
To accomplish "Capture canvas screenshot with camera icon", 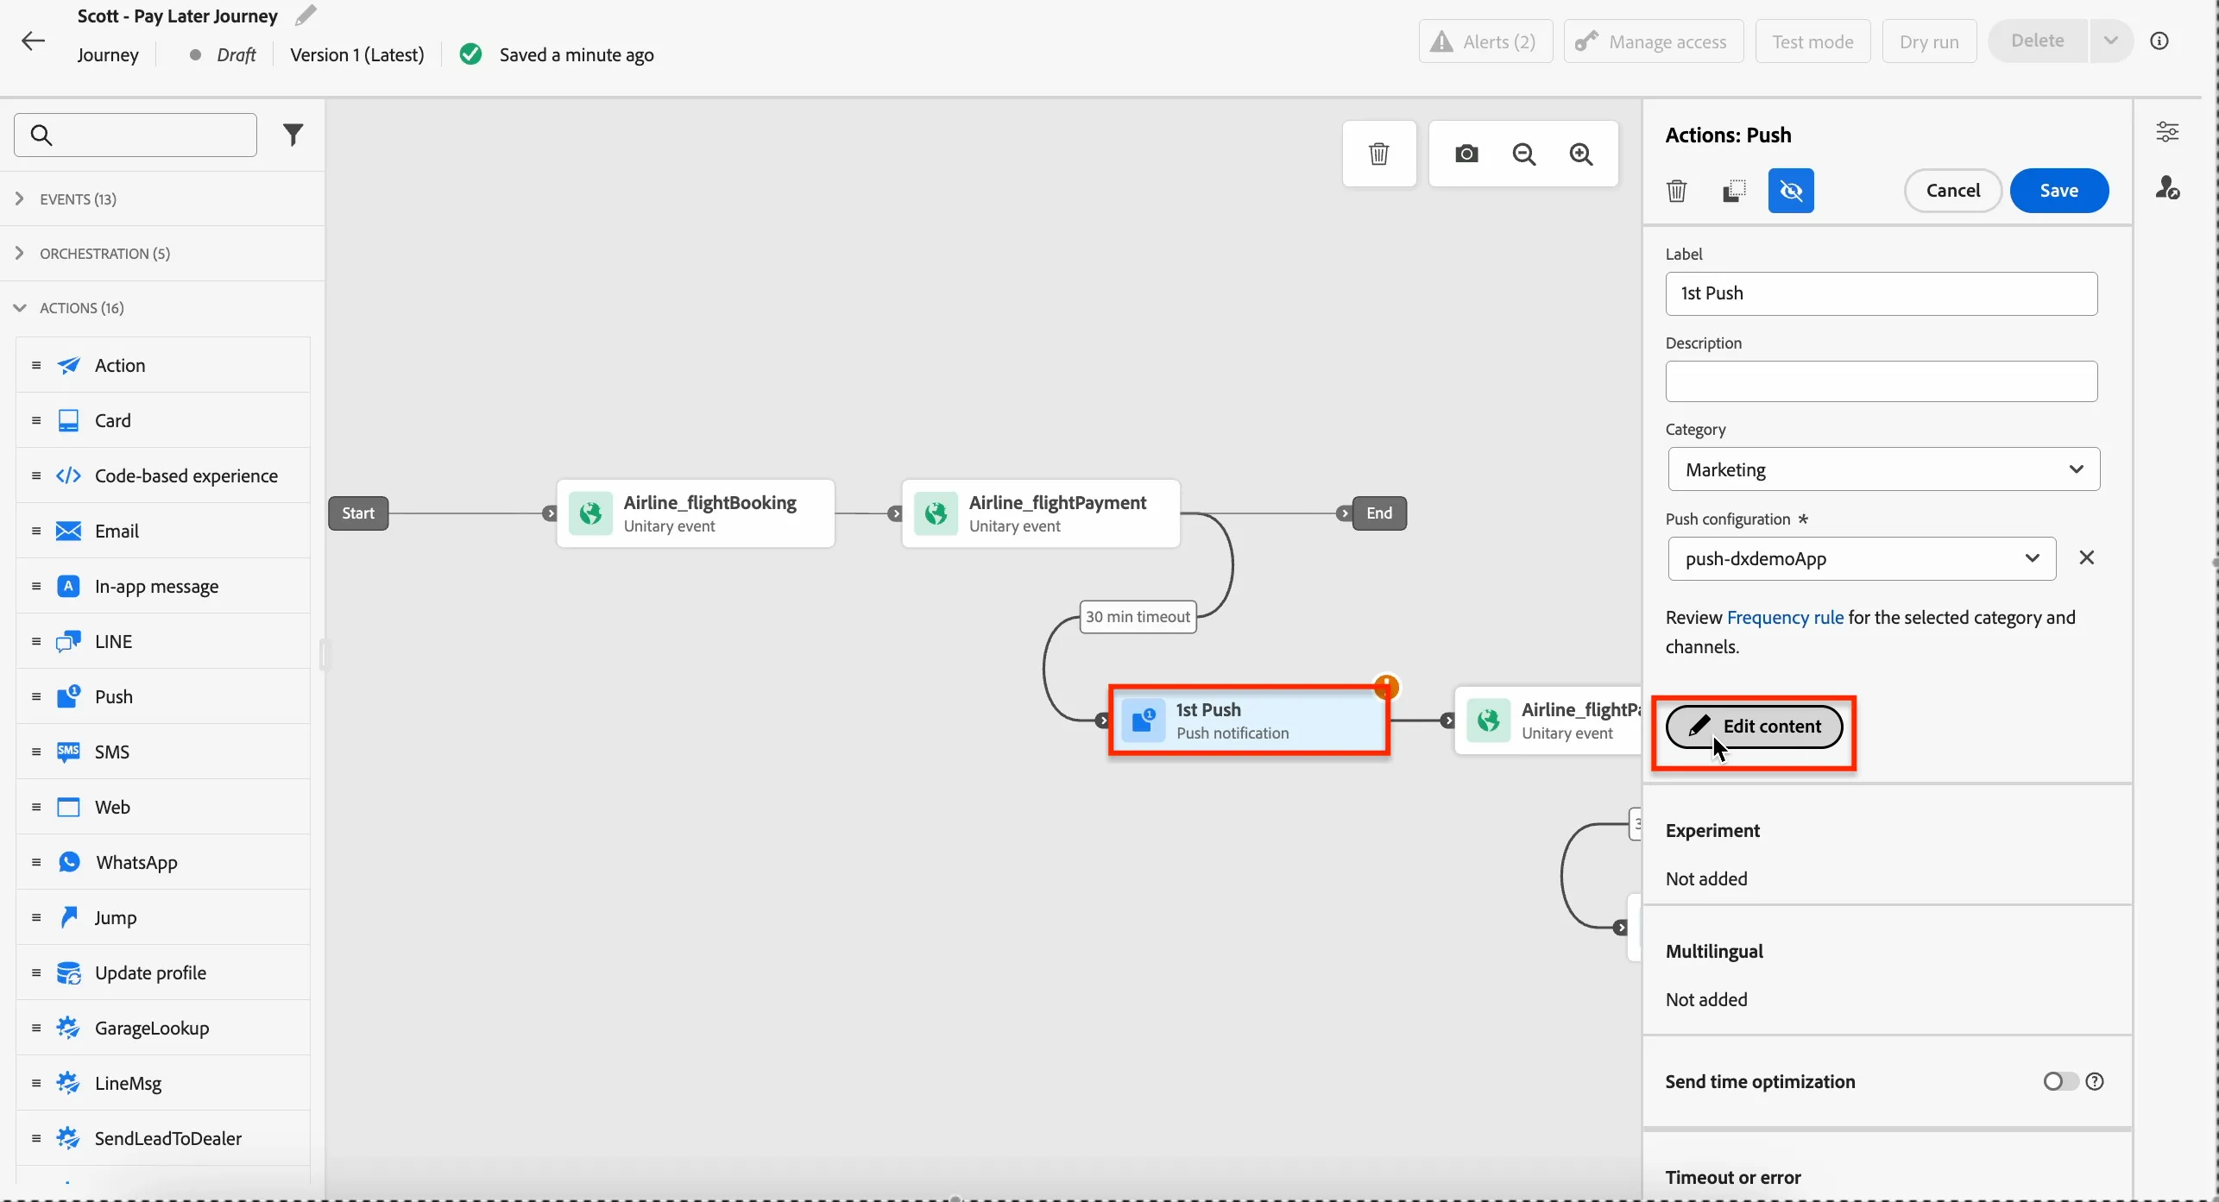I will click(x=1466, y=154).
